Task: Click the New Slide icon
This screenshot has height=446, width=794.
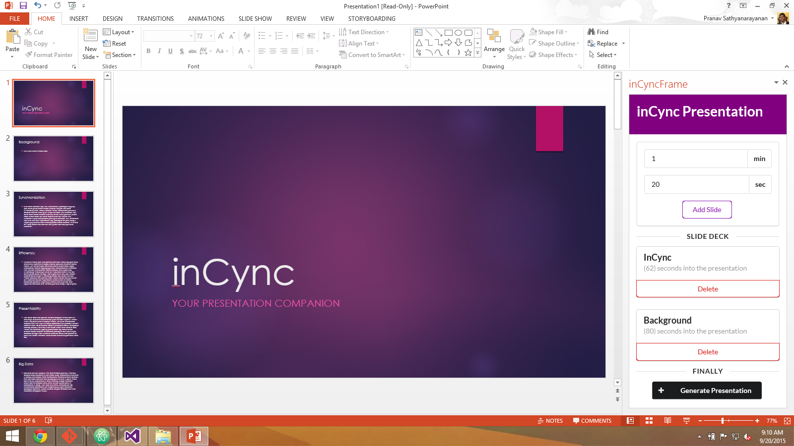Action: [90, 36]
